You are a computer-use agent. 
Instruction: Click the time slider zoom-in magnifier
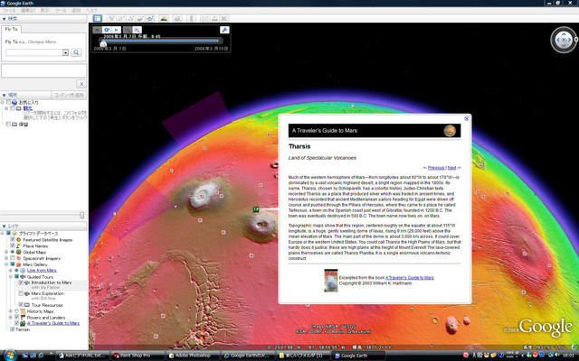tap(137, 30)
